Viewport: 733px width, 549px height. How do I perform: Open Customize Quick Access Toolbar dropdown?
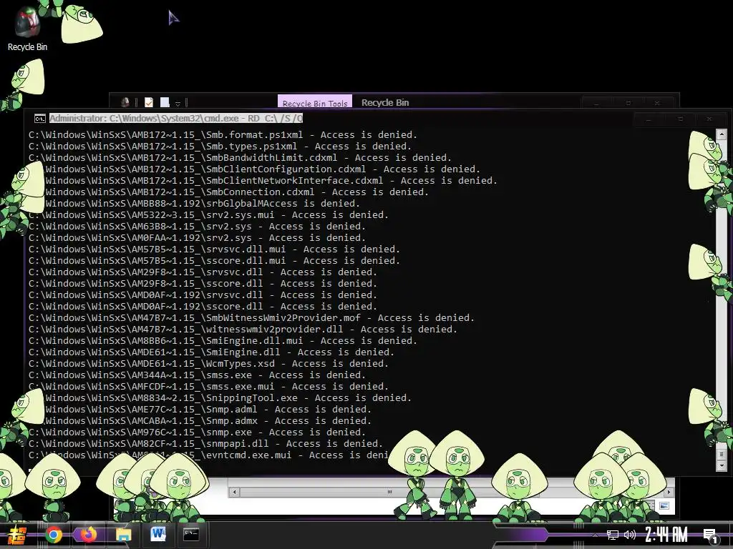click(x=178, y=103)
